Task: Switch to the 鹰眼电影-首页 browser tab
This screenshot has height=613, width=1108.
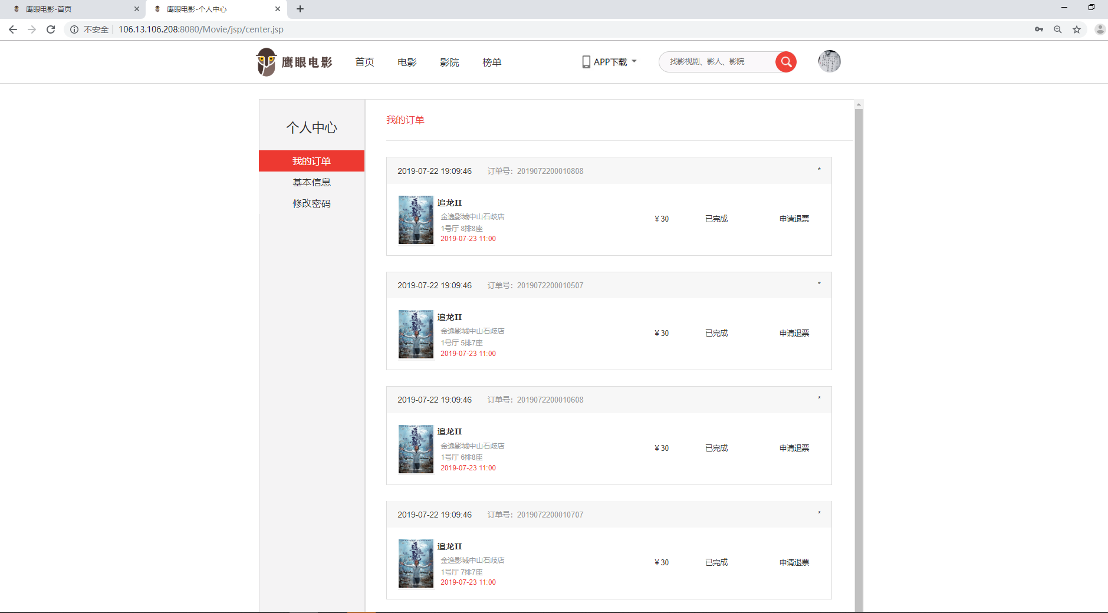Action: 65,9
